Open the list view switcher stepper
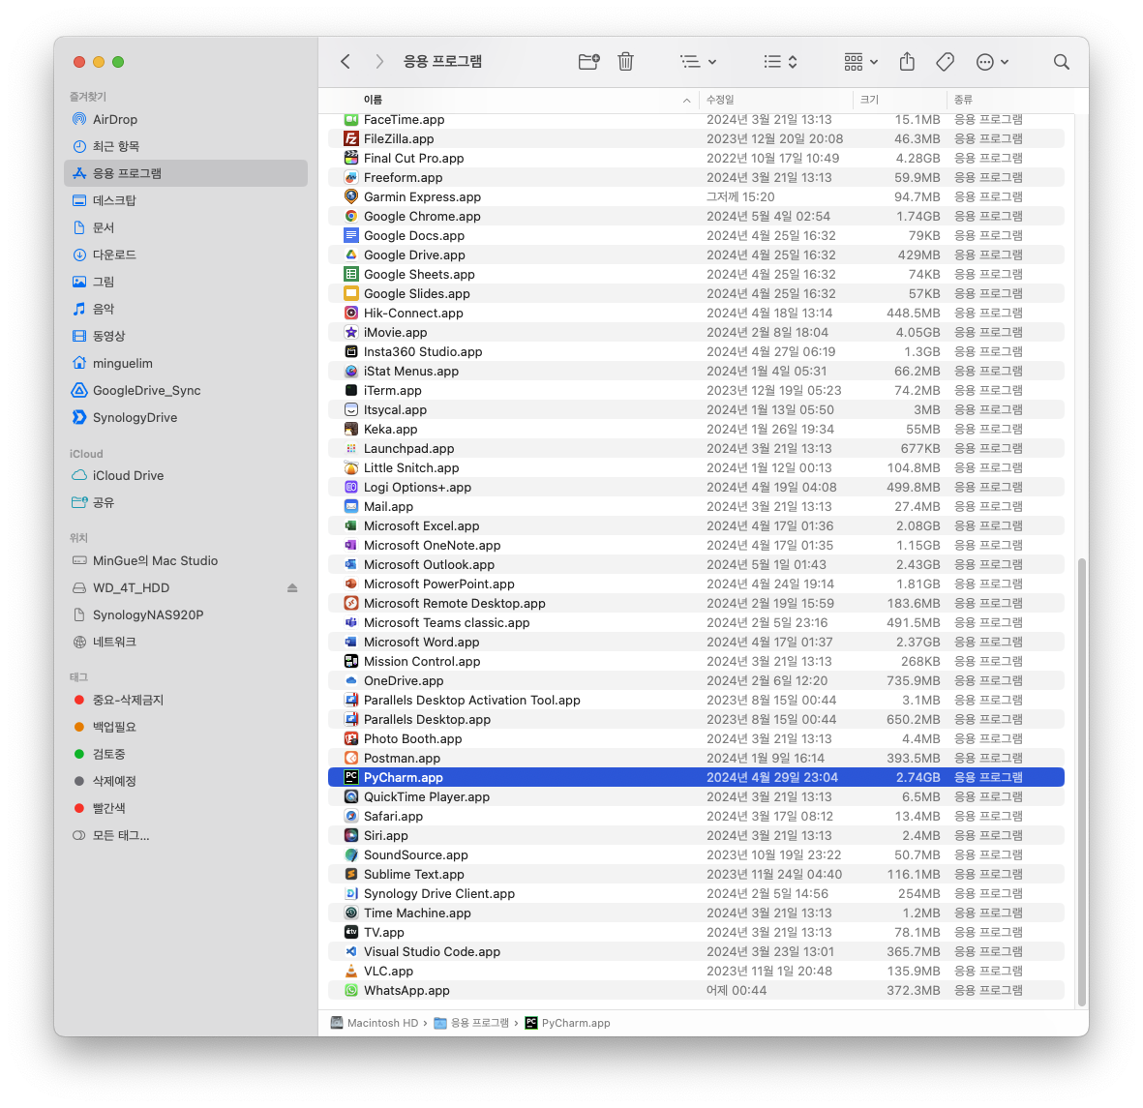 (x=780, y=62)
